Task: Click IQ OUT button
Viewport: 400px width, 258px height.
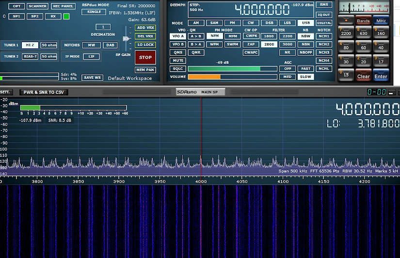Action: [324, 15]
